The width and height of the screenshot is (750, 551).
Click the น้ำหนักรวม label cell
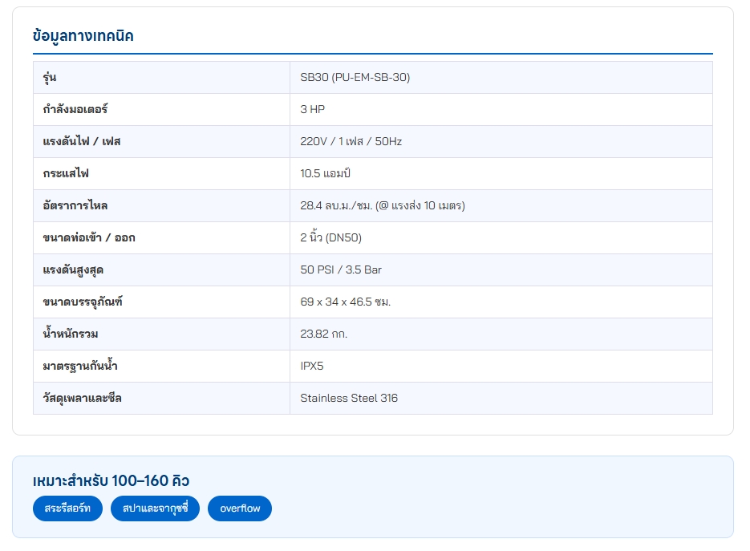click(162, 334)
